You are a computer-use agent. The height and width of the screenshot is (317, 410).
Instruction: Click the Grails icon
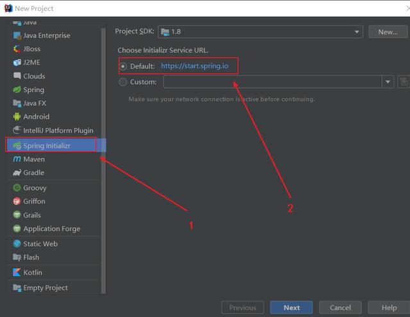pyautogui.click(x=17, y=215)
